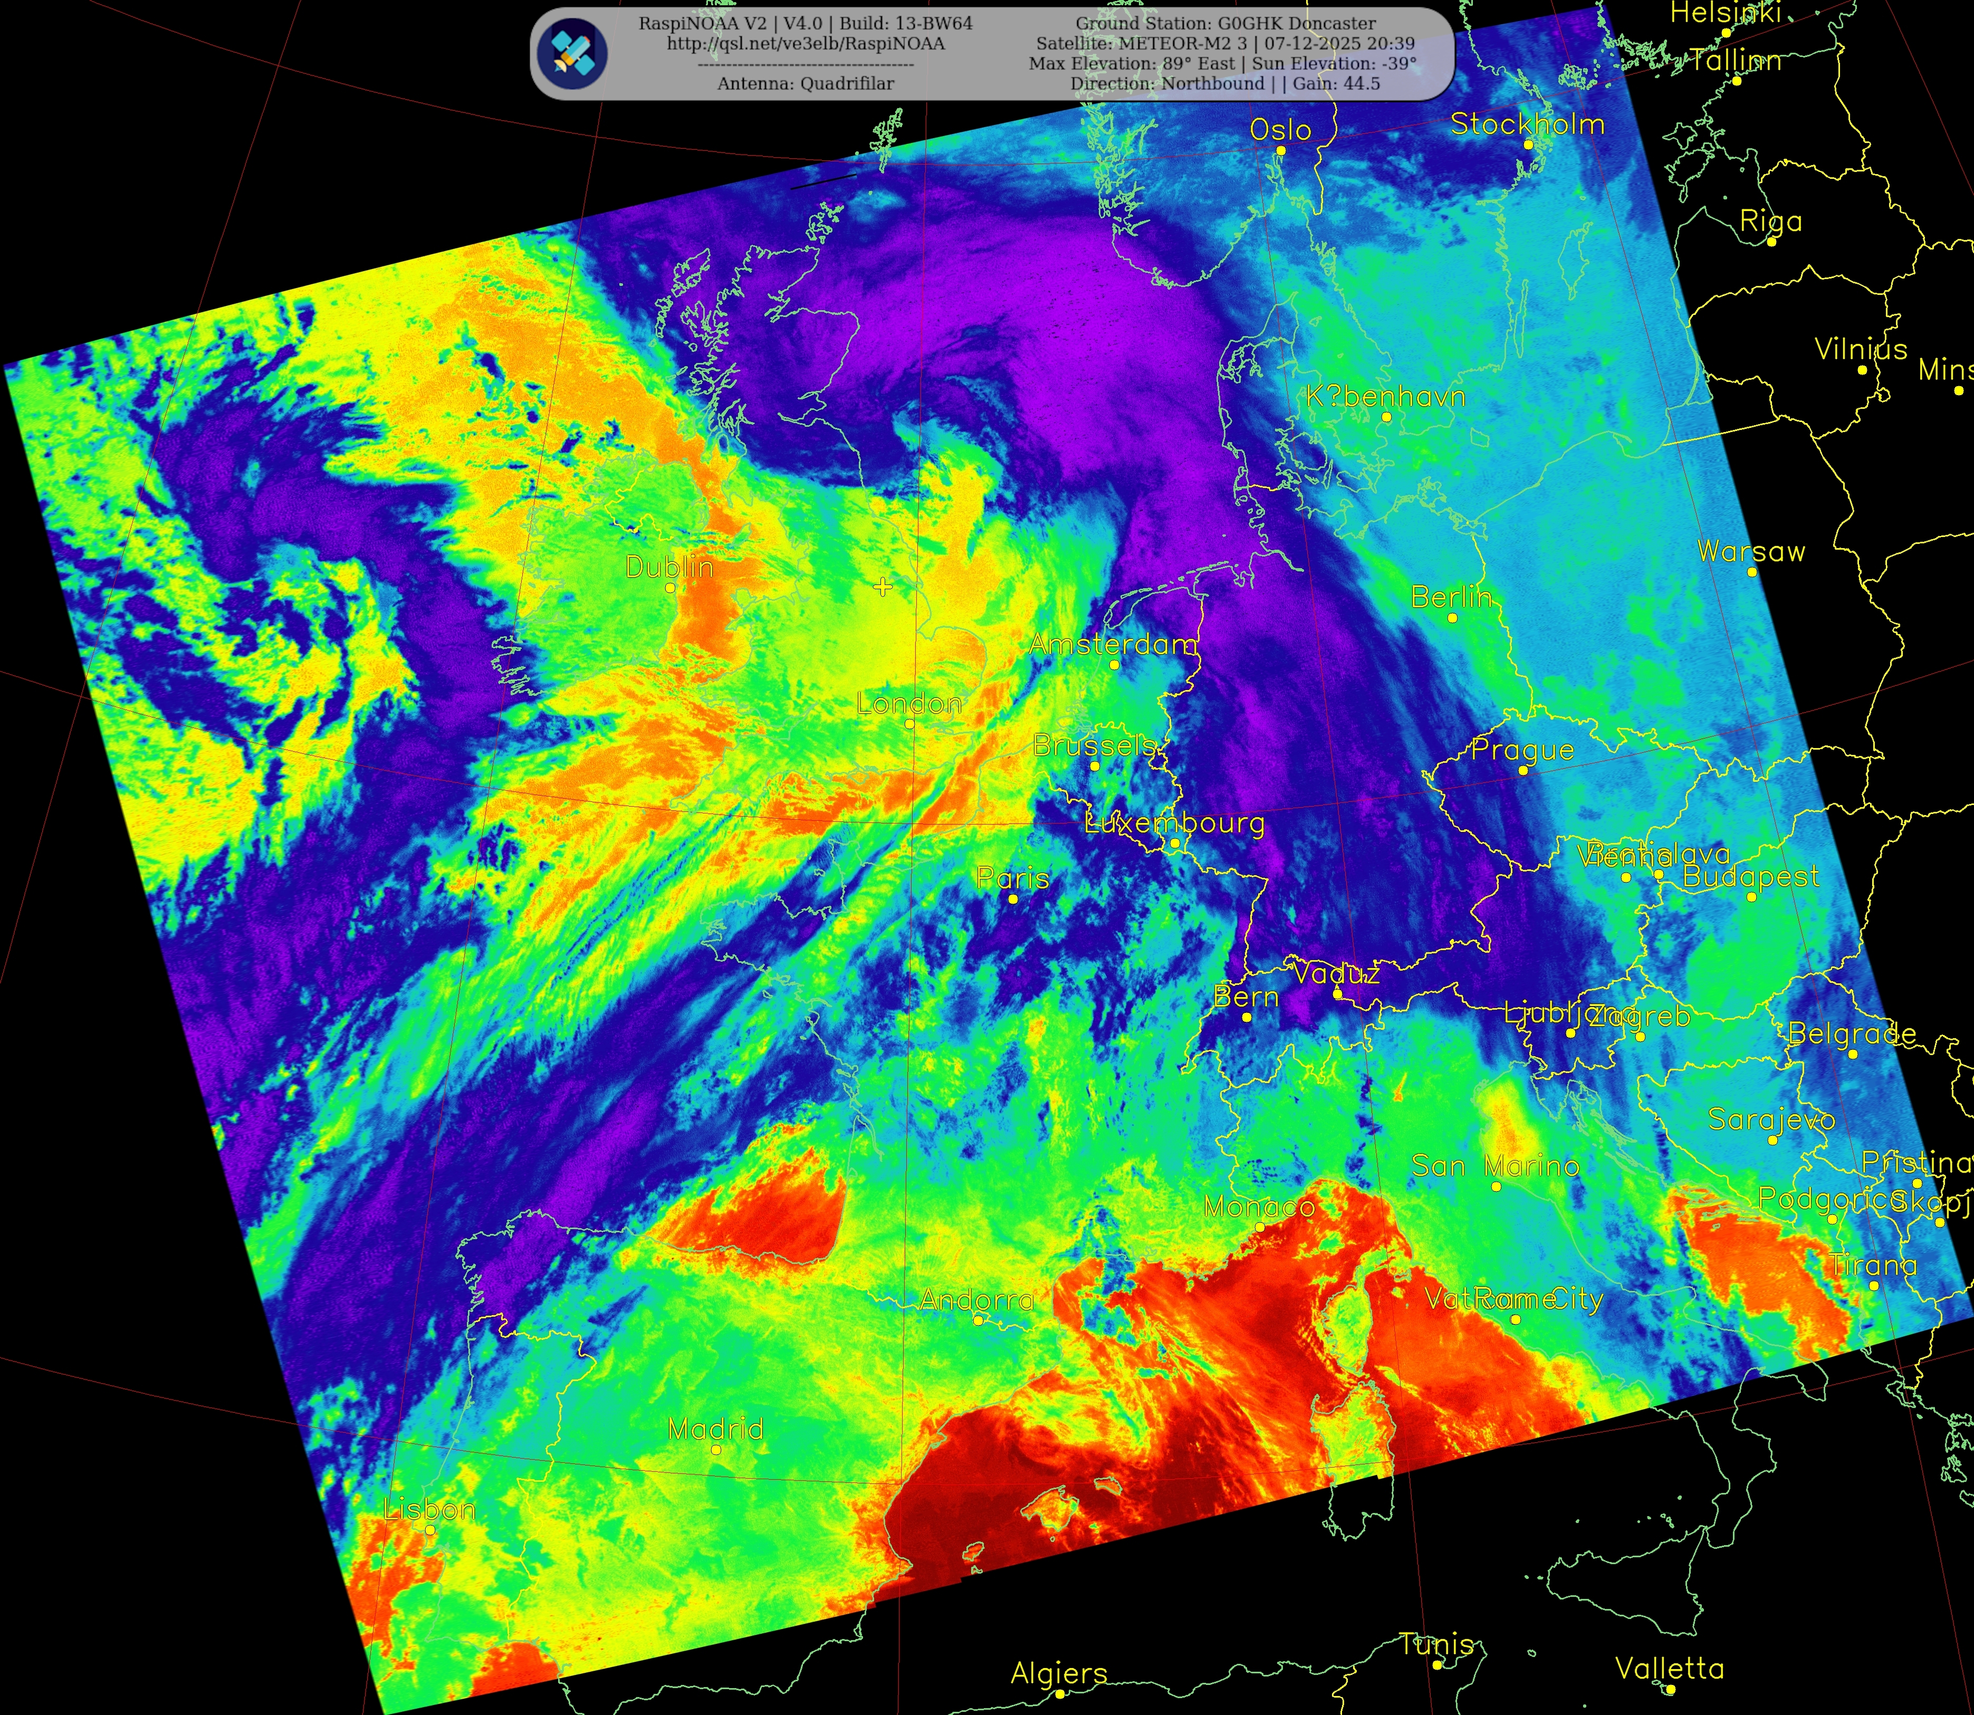This screenshot has height=1715, width=1974.
Task: Select the Madrid city marker dot
Action: coord(716,1450)
